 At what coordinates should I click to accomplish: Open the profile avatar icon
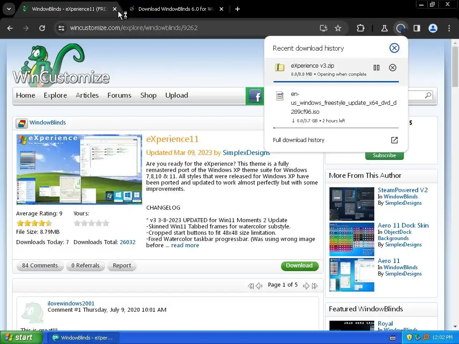pyautogui.click(x=433, y=28)
